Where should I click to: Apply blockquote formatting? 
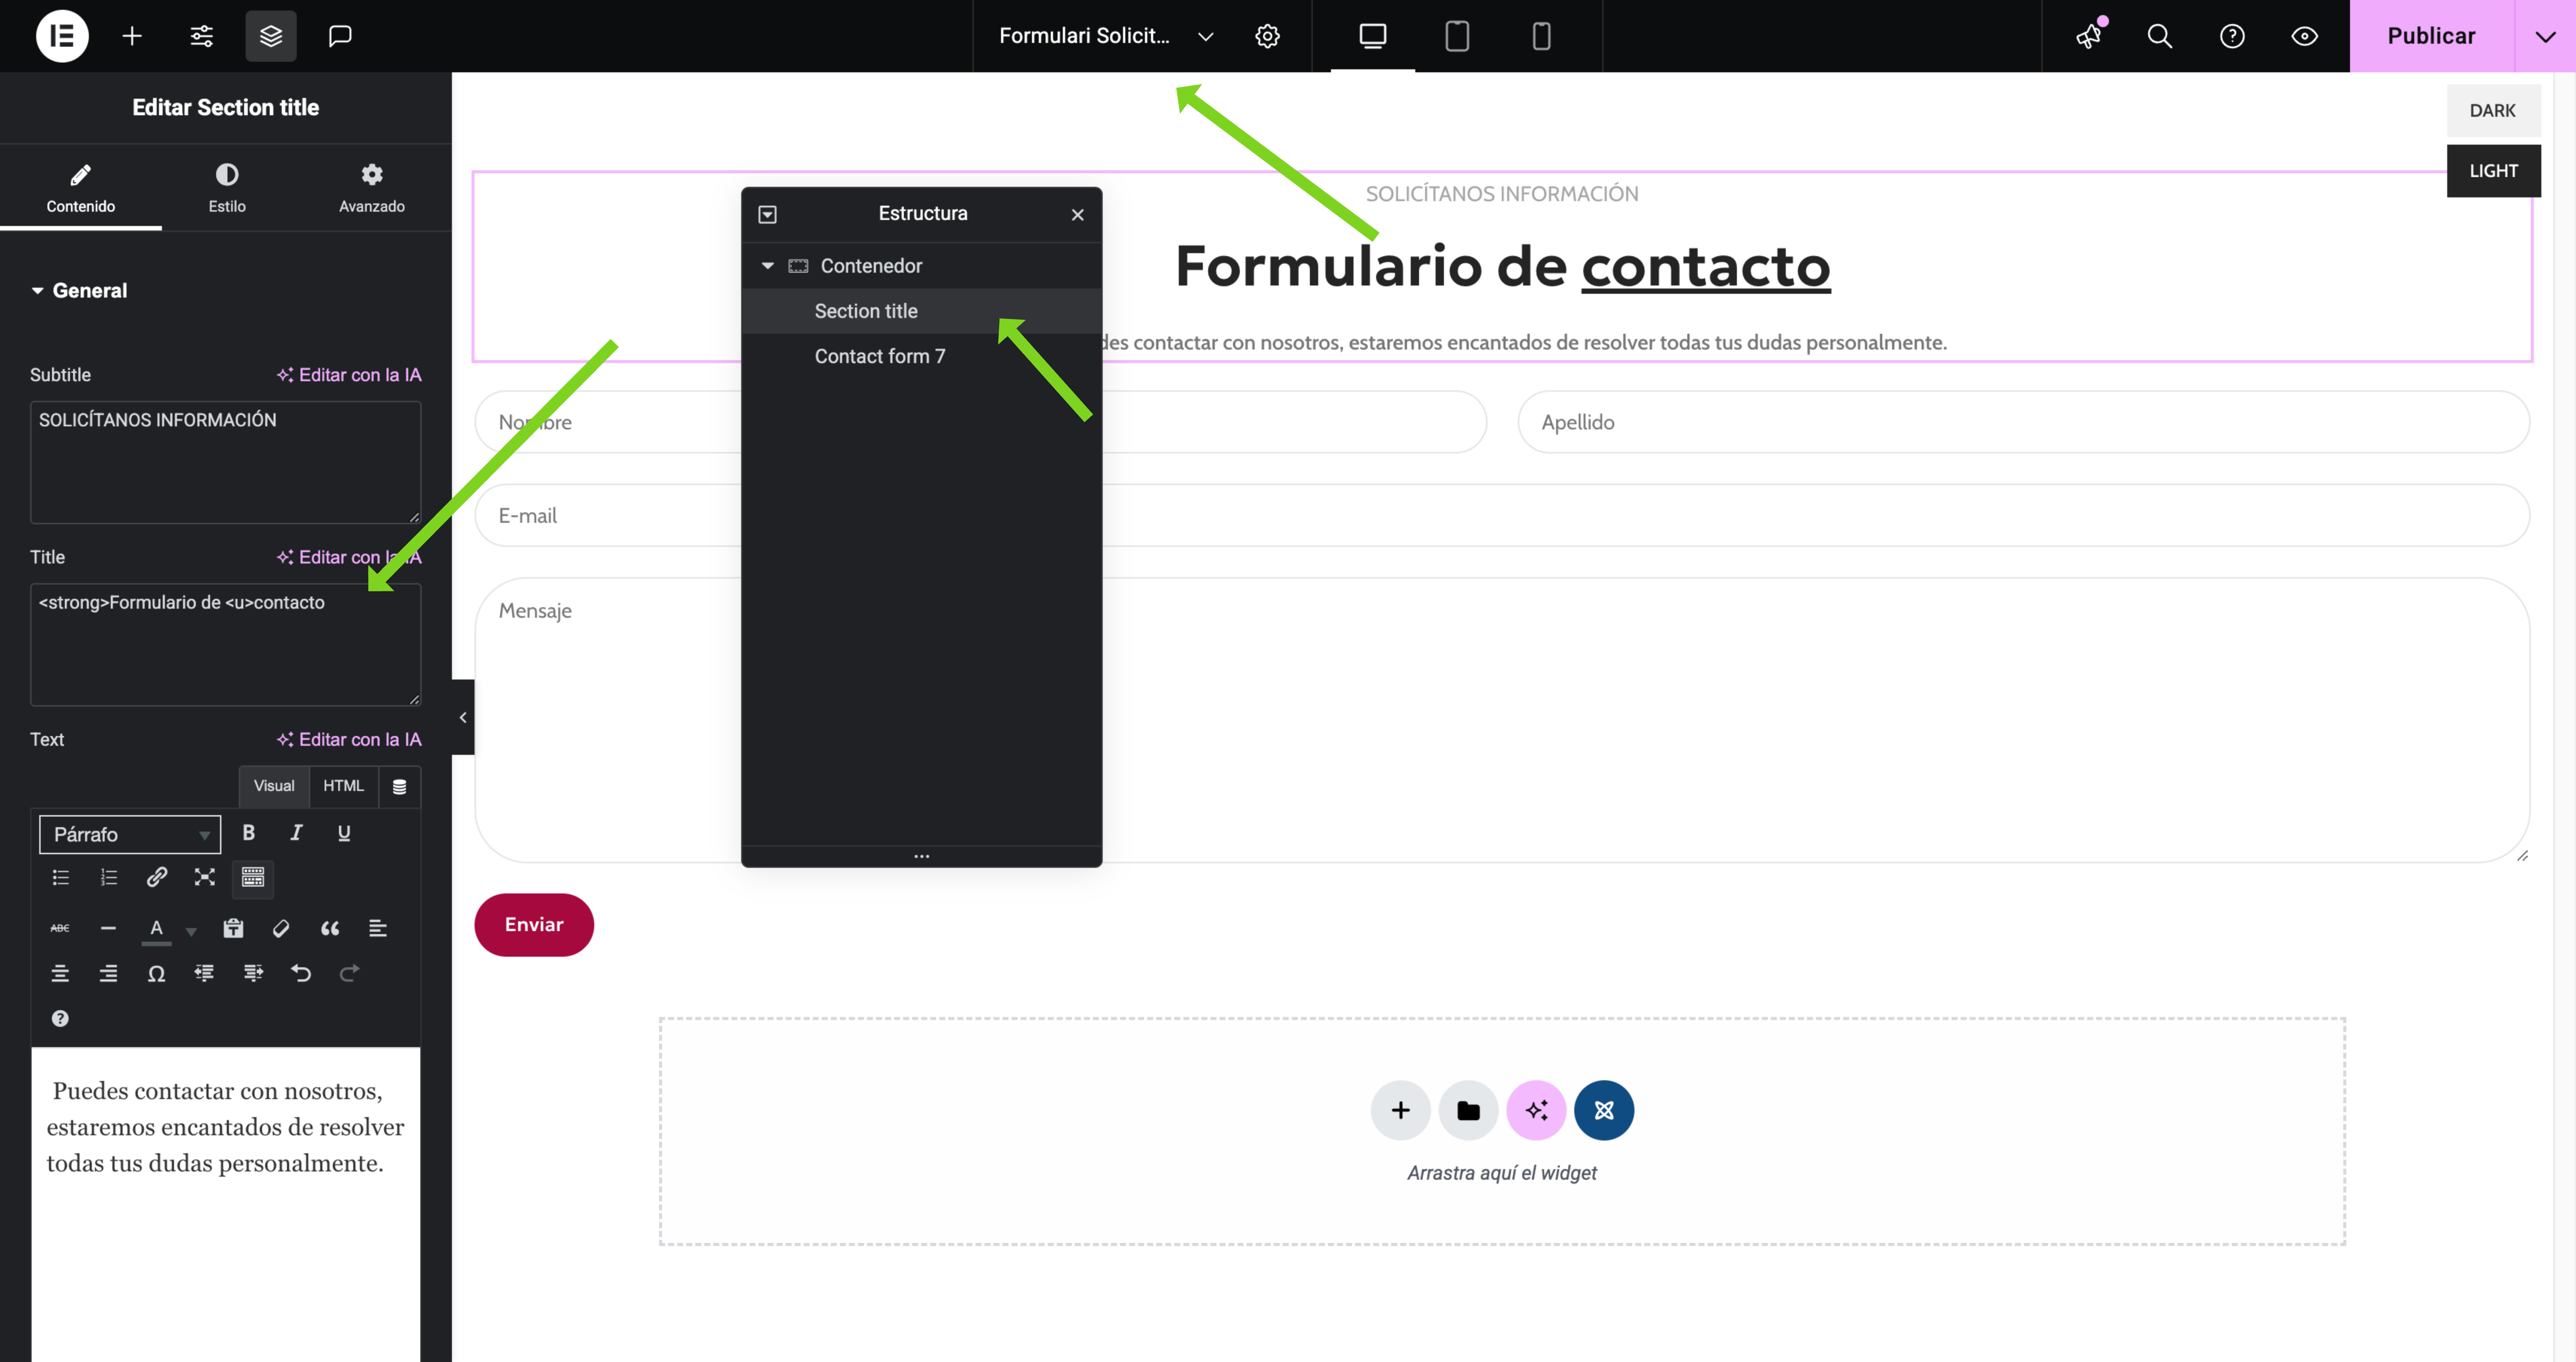[x=330, y=929]
